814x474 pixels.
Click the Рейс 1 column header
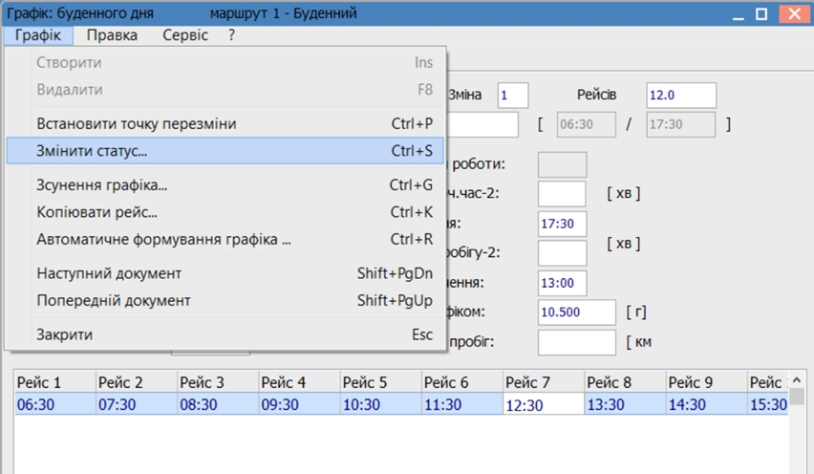tap(55, 382)
